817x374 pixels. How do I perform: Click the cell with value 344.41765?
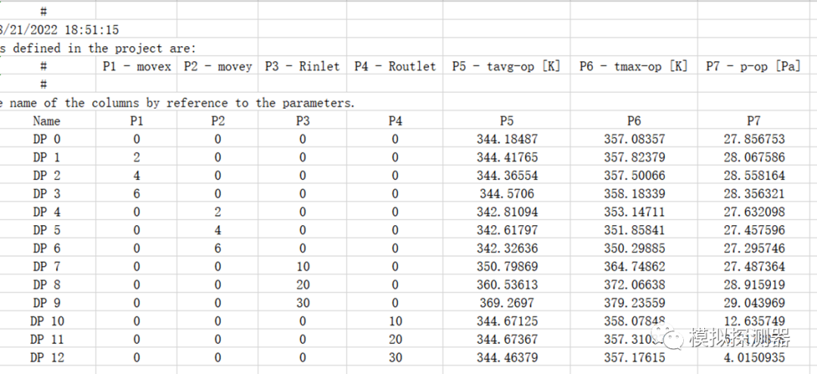[x=506, y=157]
